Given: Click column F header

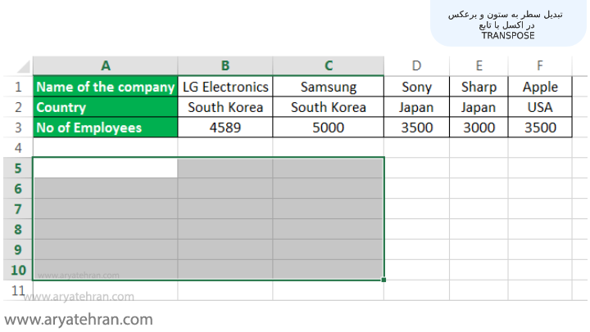Looking at the screenshot, I should coord(540,65).
